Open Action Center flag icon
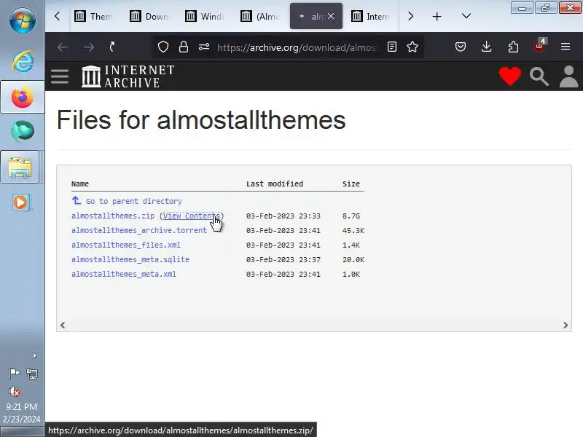583x437 pixels. coord(14,373)
